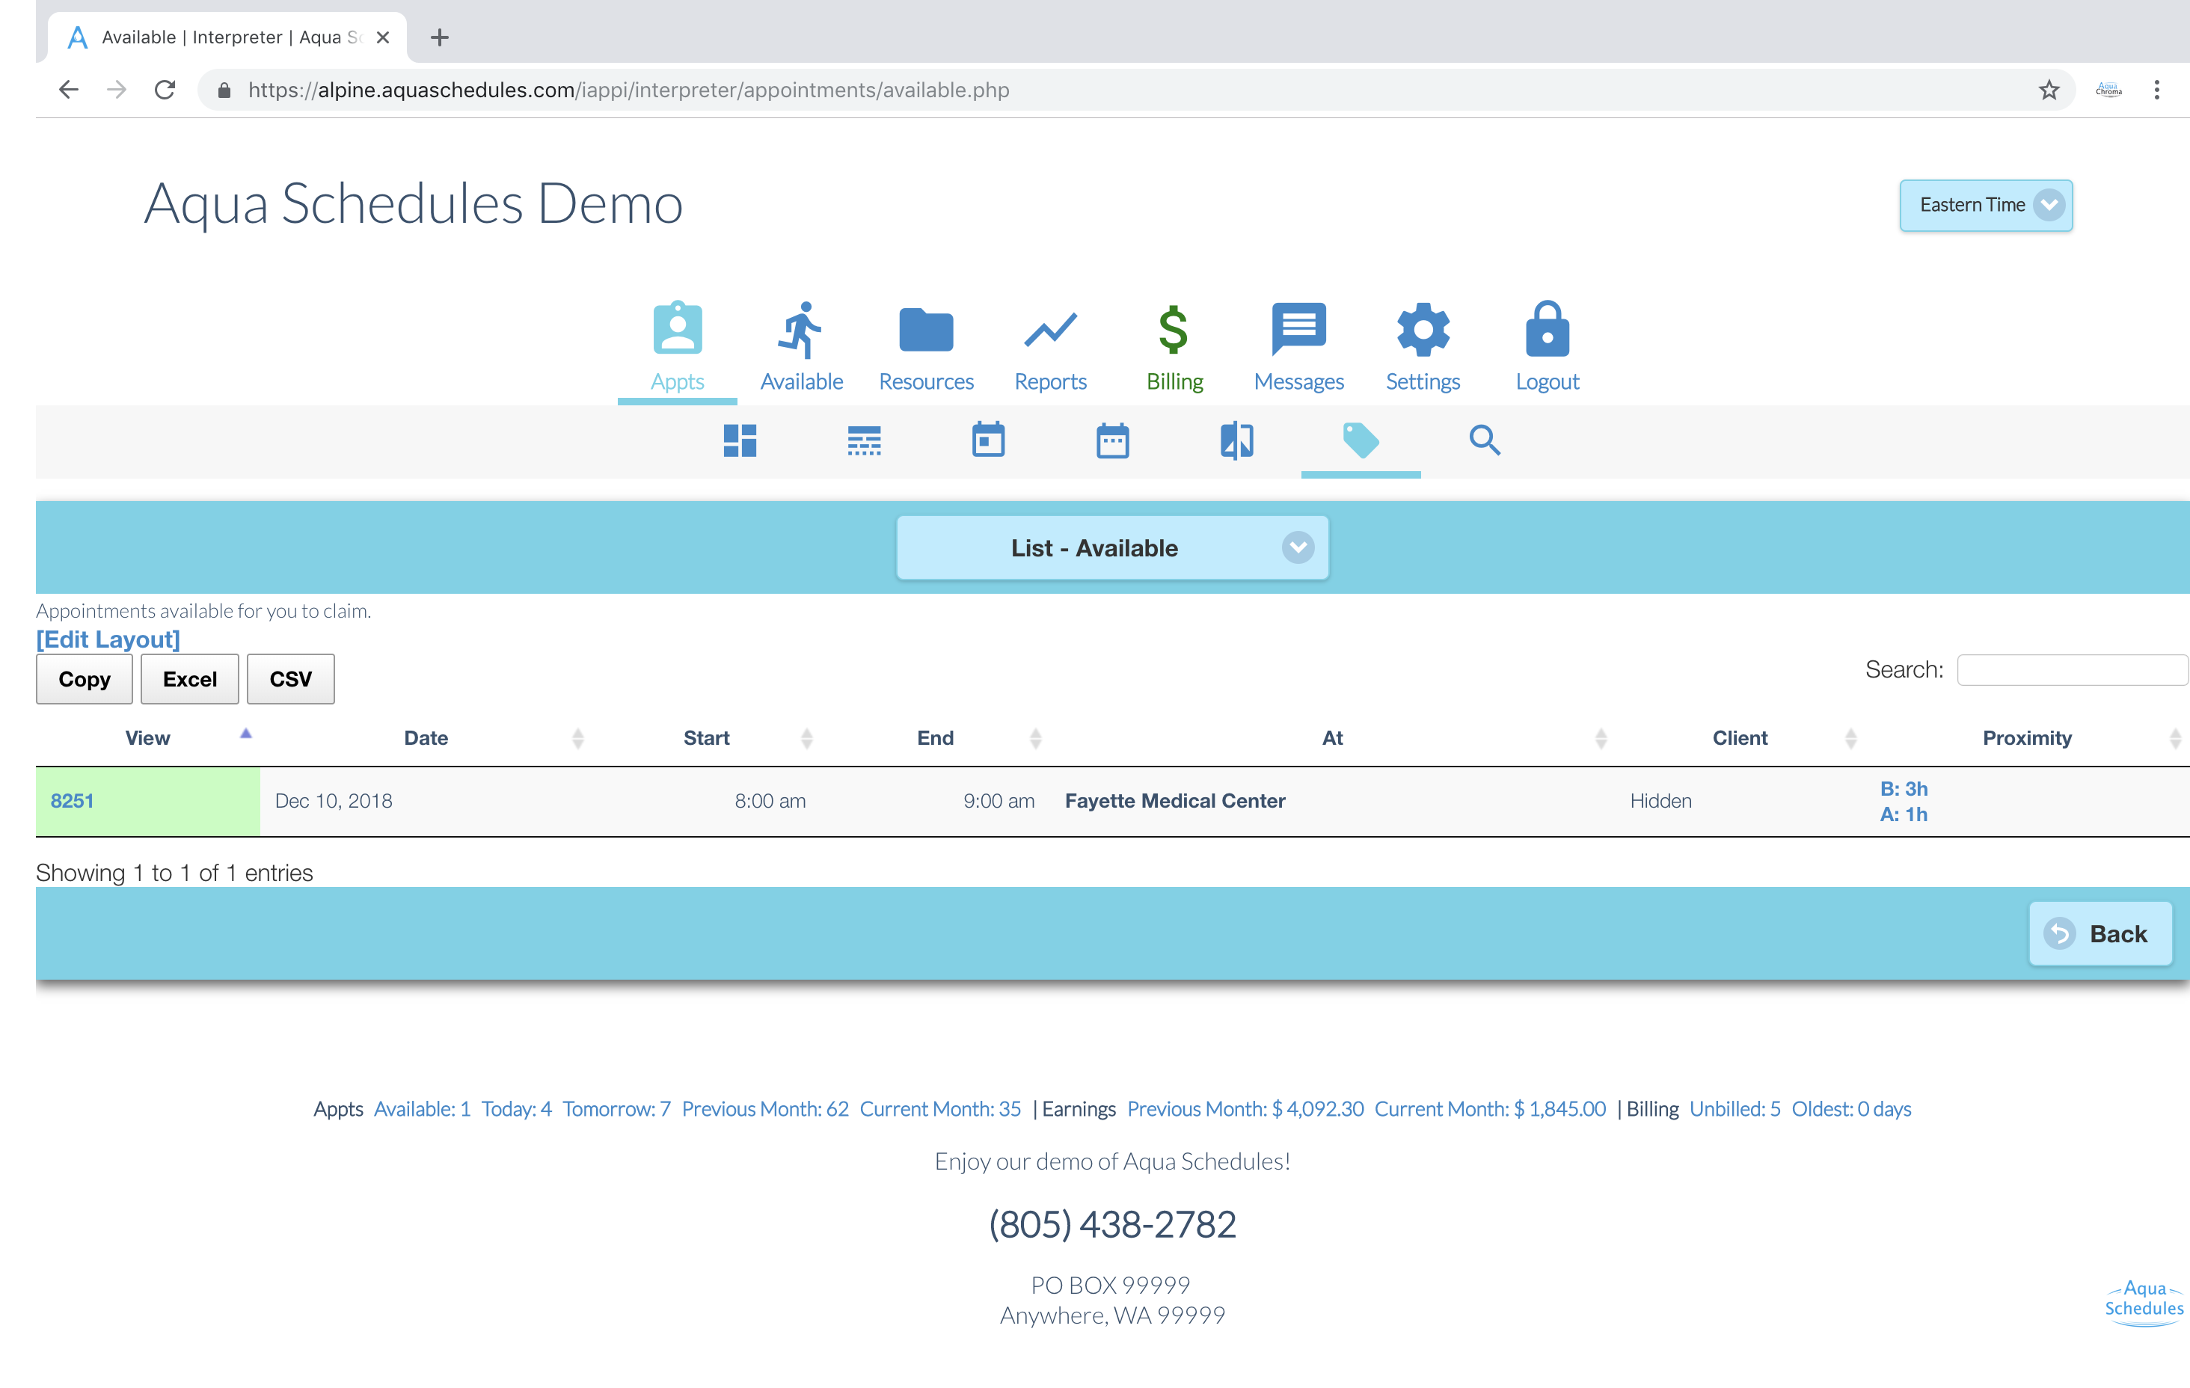The width and height of the screenshot is (2190, 1388).
Task: Sort table by Proximity column
Action: (x=2027, y=737)
